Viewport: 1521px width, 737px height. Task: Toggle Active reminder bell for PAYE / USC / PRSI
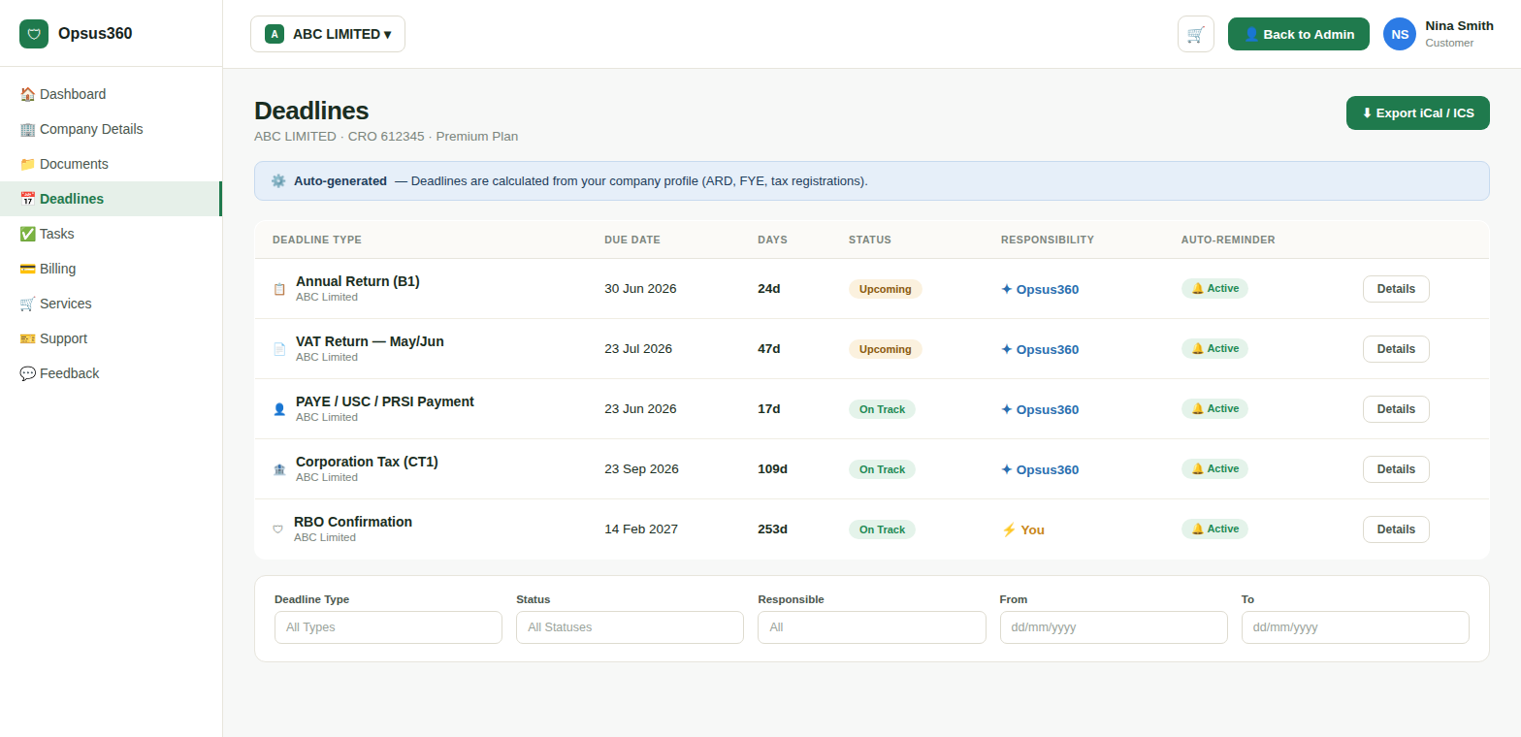click(1214, 408)
